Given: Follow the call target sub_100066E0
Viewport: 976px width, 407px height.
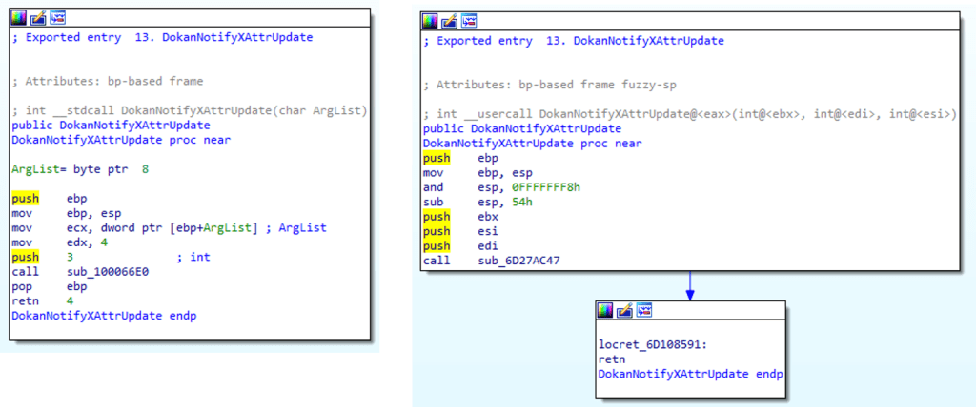Looking at the screenshot, I should click(x=109, y=271).
